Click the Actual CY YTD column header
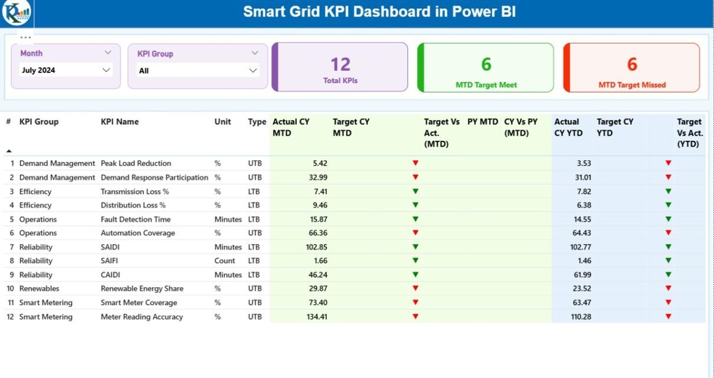The width and height of the screenshot is (714, 378). click(x=568, y=127)
